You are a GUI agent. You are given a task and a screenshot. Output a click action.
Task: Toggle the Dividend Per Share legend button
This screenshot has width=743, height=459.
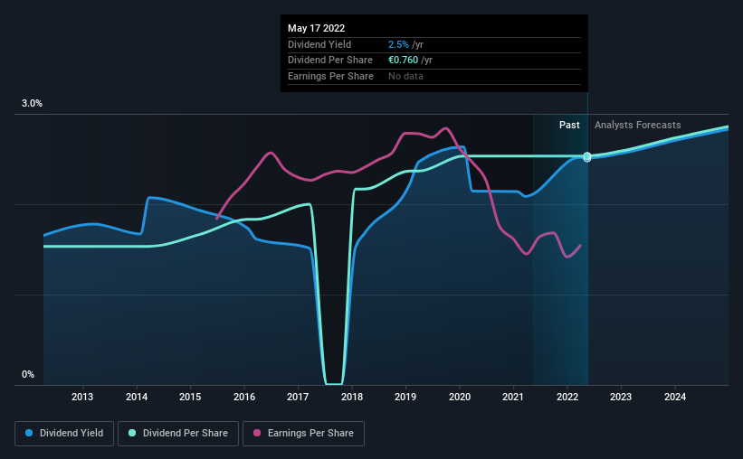coord(178,434)
